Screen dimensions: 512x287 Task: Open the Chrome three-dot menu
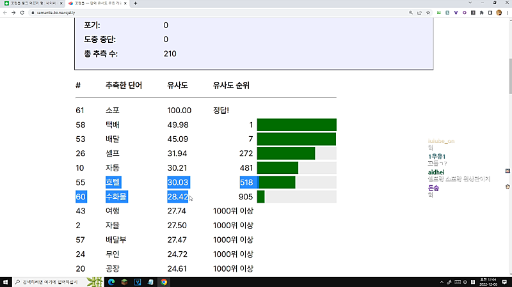point(506,12)
